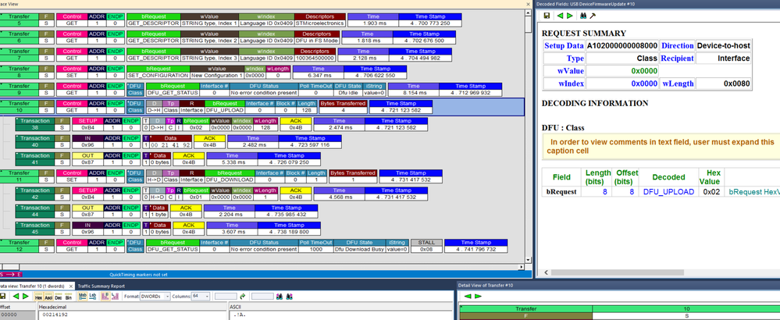Click DFU_UPLOAD bRequest cell in Transfer 10
Viewport: 780px width, 320px height.
tap(225, 110)
